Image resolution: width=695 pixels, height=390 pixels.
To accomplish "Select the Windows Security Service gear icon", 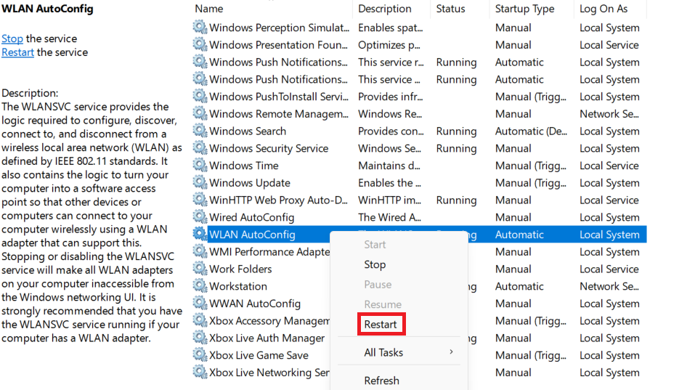I will coord(200,148).
